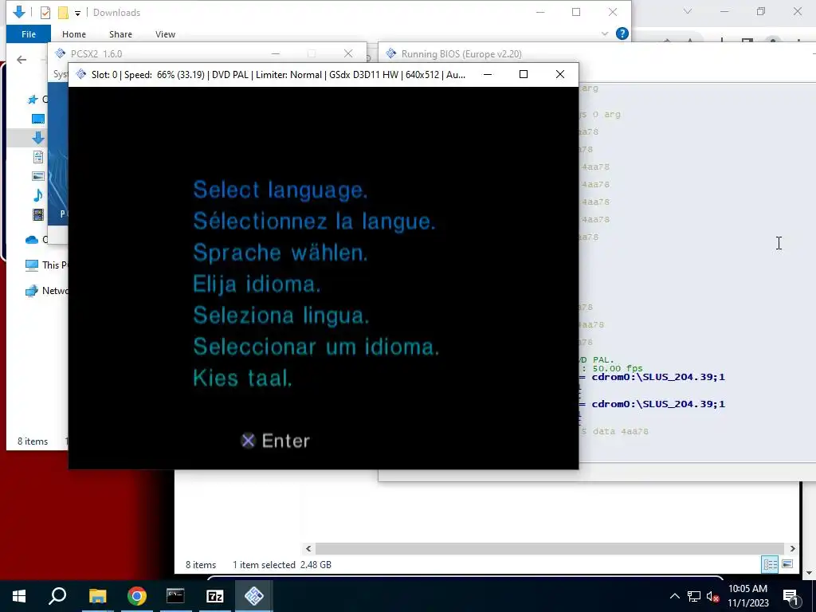Show hidden tray icons chevron
Screen dimensions: 816x612
(x=674, y=596)
